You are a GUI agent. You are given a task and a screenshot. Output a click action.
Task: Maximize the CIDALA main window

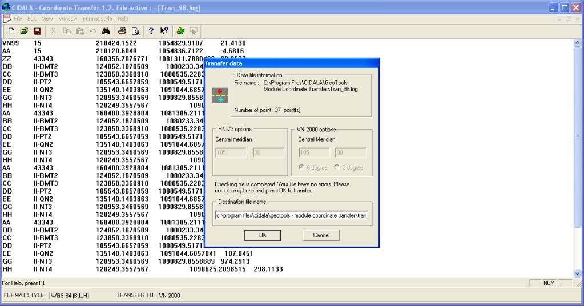click(x=565, y=8)
